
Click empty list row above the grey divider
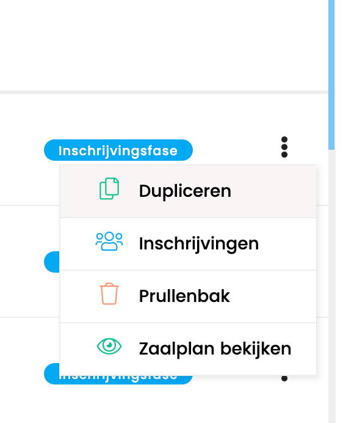tap(164, 45)
